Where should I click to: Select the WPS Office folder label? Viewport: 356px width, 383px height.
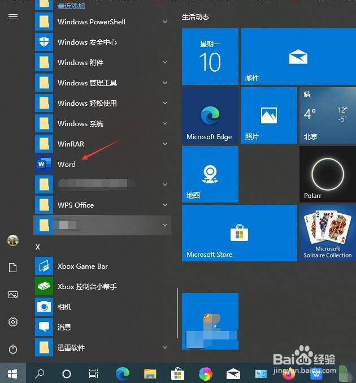(76, 205)
